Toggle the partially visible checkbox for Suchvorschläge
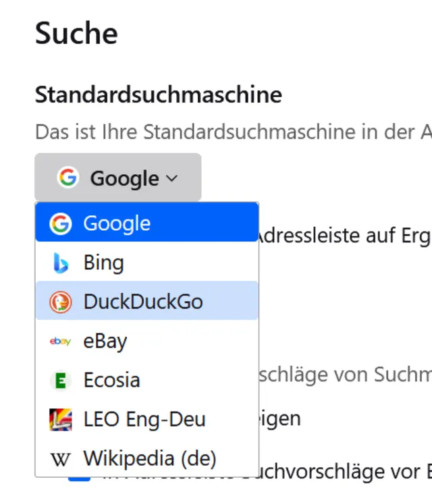The image size is (432, 490). click(80, 480)
